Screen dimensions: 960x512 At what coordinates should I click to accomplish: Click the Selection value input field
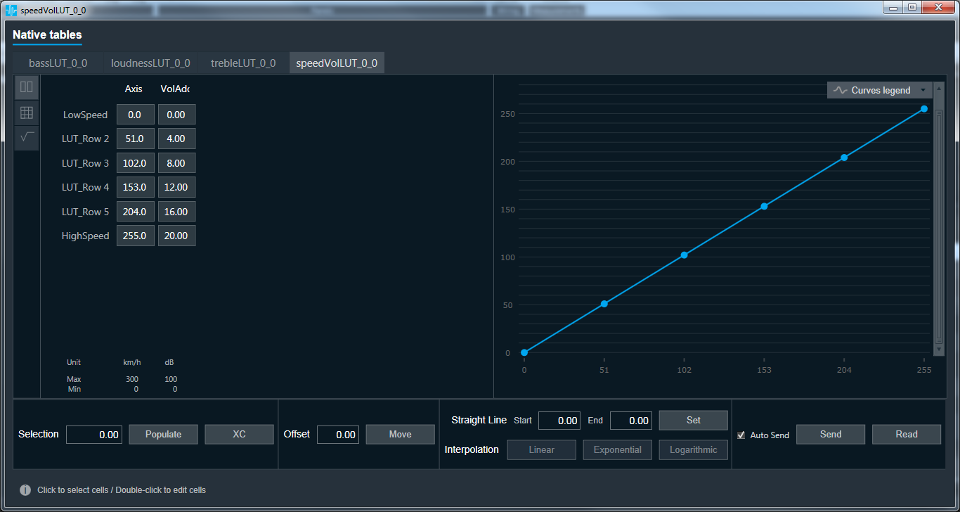point(94,435)
